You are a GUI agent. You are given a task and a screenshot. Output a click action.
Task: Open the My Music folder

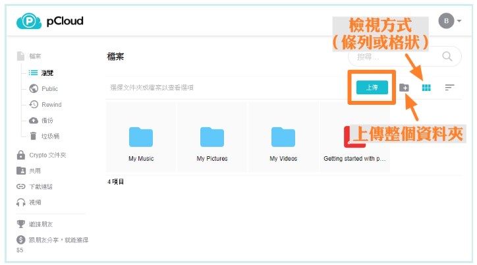140,142
